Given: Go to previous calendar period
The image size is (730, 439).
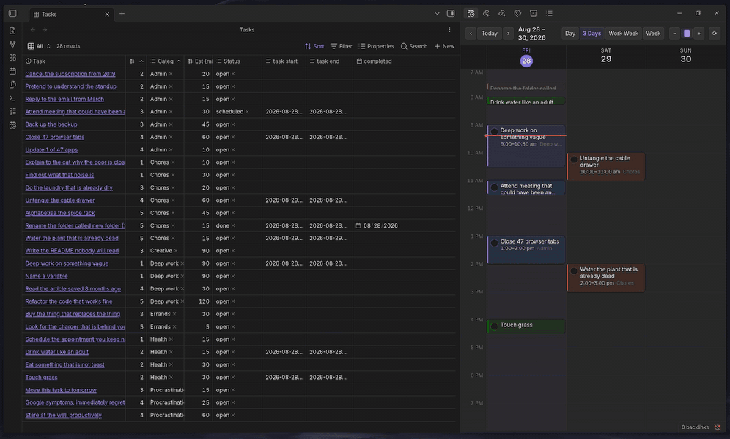Looking at the screenshot, I should (471, 34).
